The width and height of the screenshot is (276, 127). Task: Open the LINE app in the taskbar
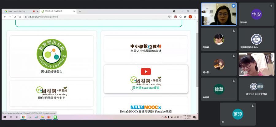pos(56,117)
